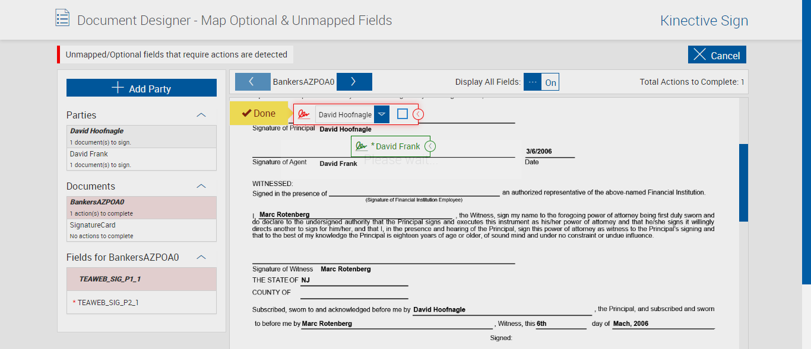Screen dimensions: 811x349
Task: Collapse the Documents section
Action: 201,186
